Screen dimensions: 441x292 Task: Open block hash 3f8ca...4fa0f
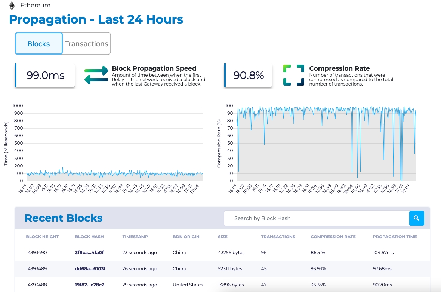(x=89, y=253)
